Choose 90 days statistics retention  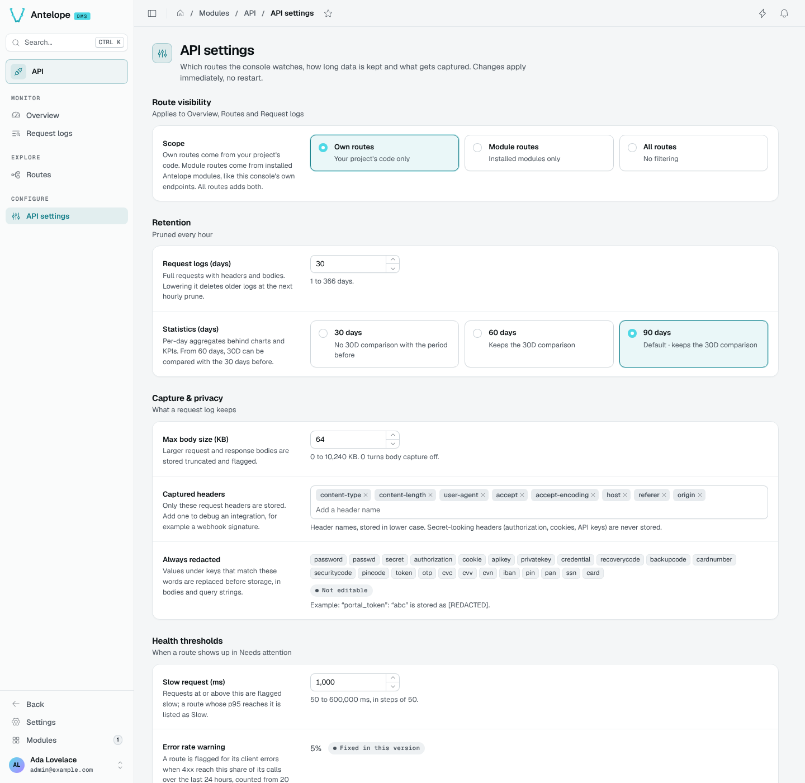point(694,344)
